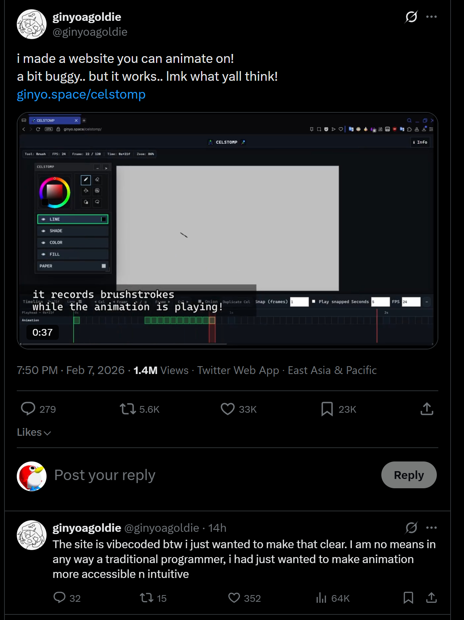Bookmark the main tweet

(x=327, y=409)
